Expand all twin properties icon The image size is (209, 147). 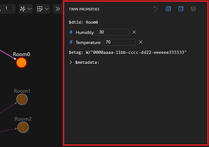pos(168,9)
